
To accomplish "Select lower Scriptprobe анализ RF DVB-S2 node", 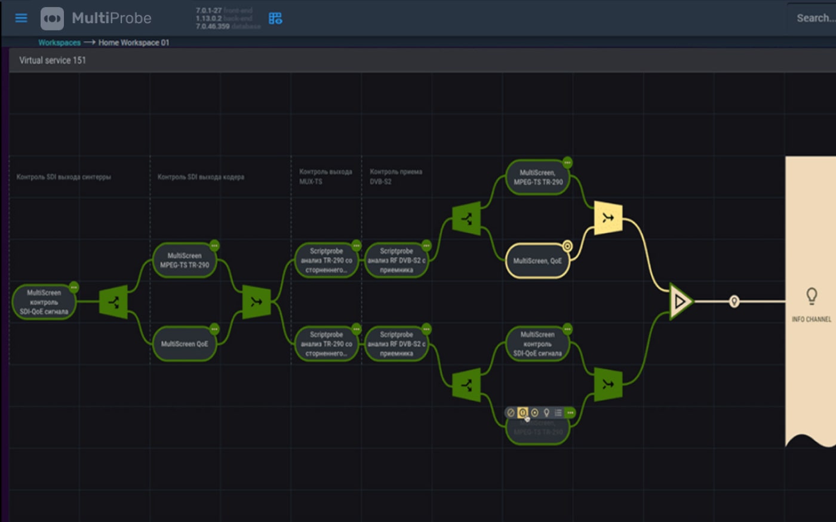I will coord(397,344).
